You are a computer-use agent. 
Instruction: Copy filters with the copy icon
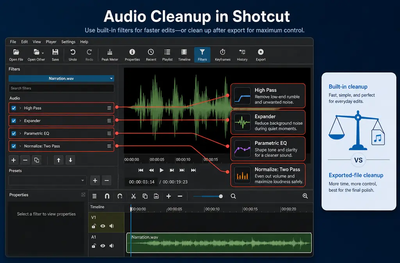click(x=36, y=160)
